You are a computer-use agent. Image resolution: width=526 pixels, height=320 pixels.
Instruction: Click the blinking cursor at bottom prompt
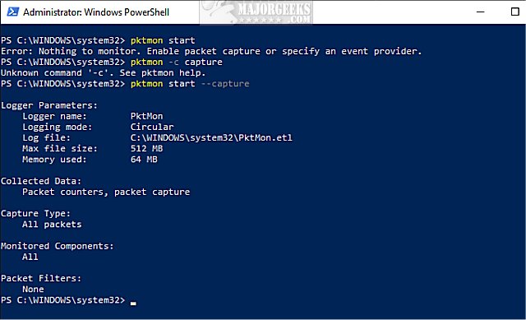[133, 304]
